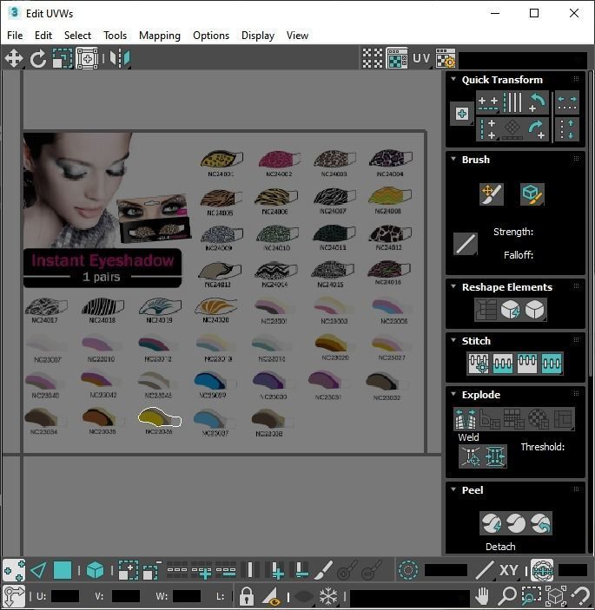Viewport: 595px width, 610px height.
Task: Open the File menu
Action: tap(15, 36)
